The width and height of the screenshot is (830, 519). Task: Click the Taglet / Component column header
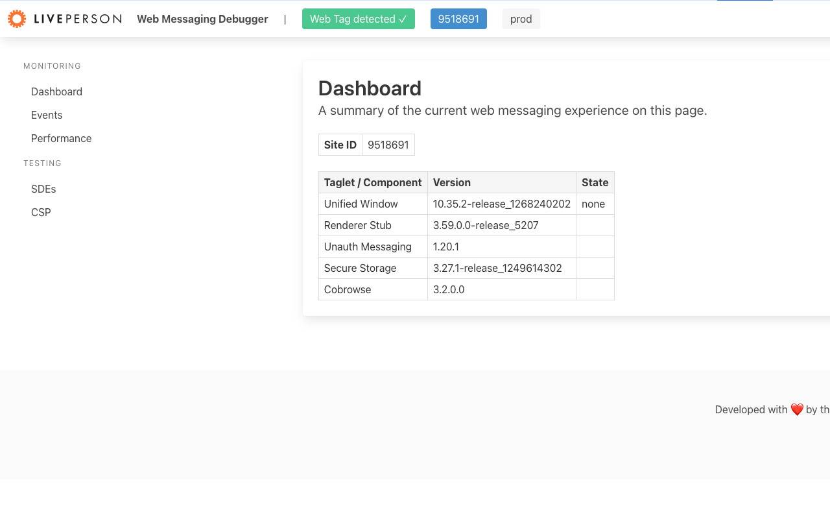373,182
